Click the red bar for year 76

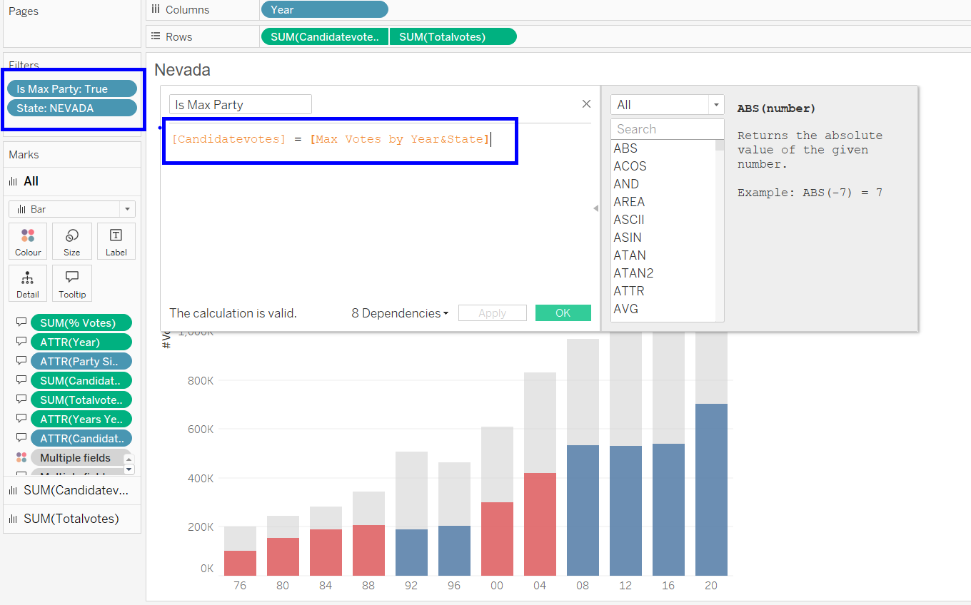click(240, 563)
